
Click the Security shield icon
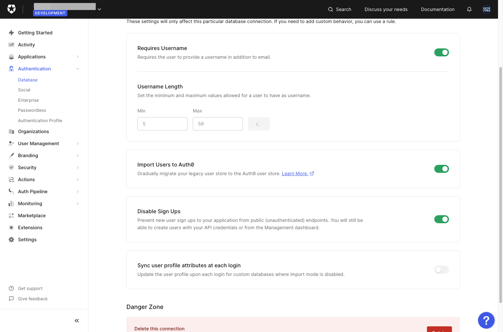11,168
